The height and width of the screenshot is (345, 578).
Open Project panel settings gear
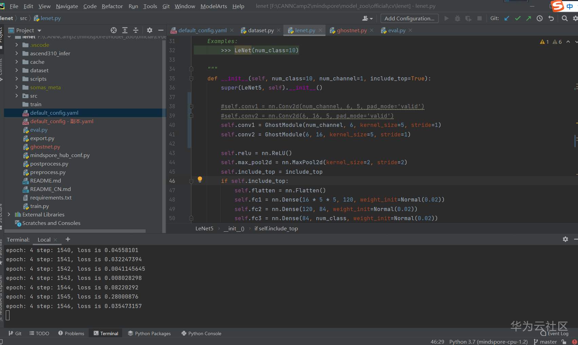(x=149, y=30)
